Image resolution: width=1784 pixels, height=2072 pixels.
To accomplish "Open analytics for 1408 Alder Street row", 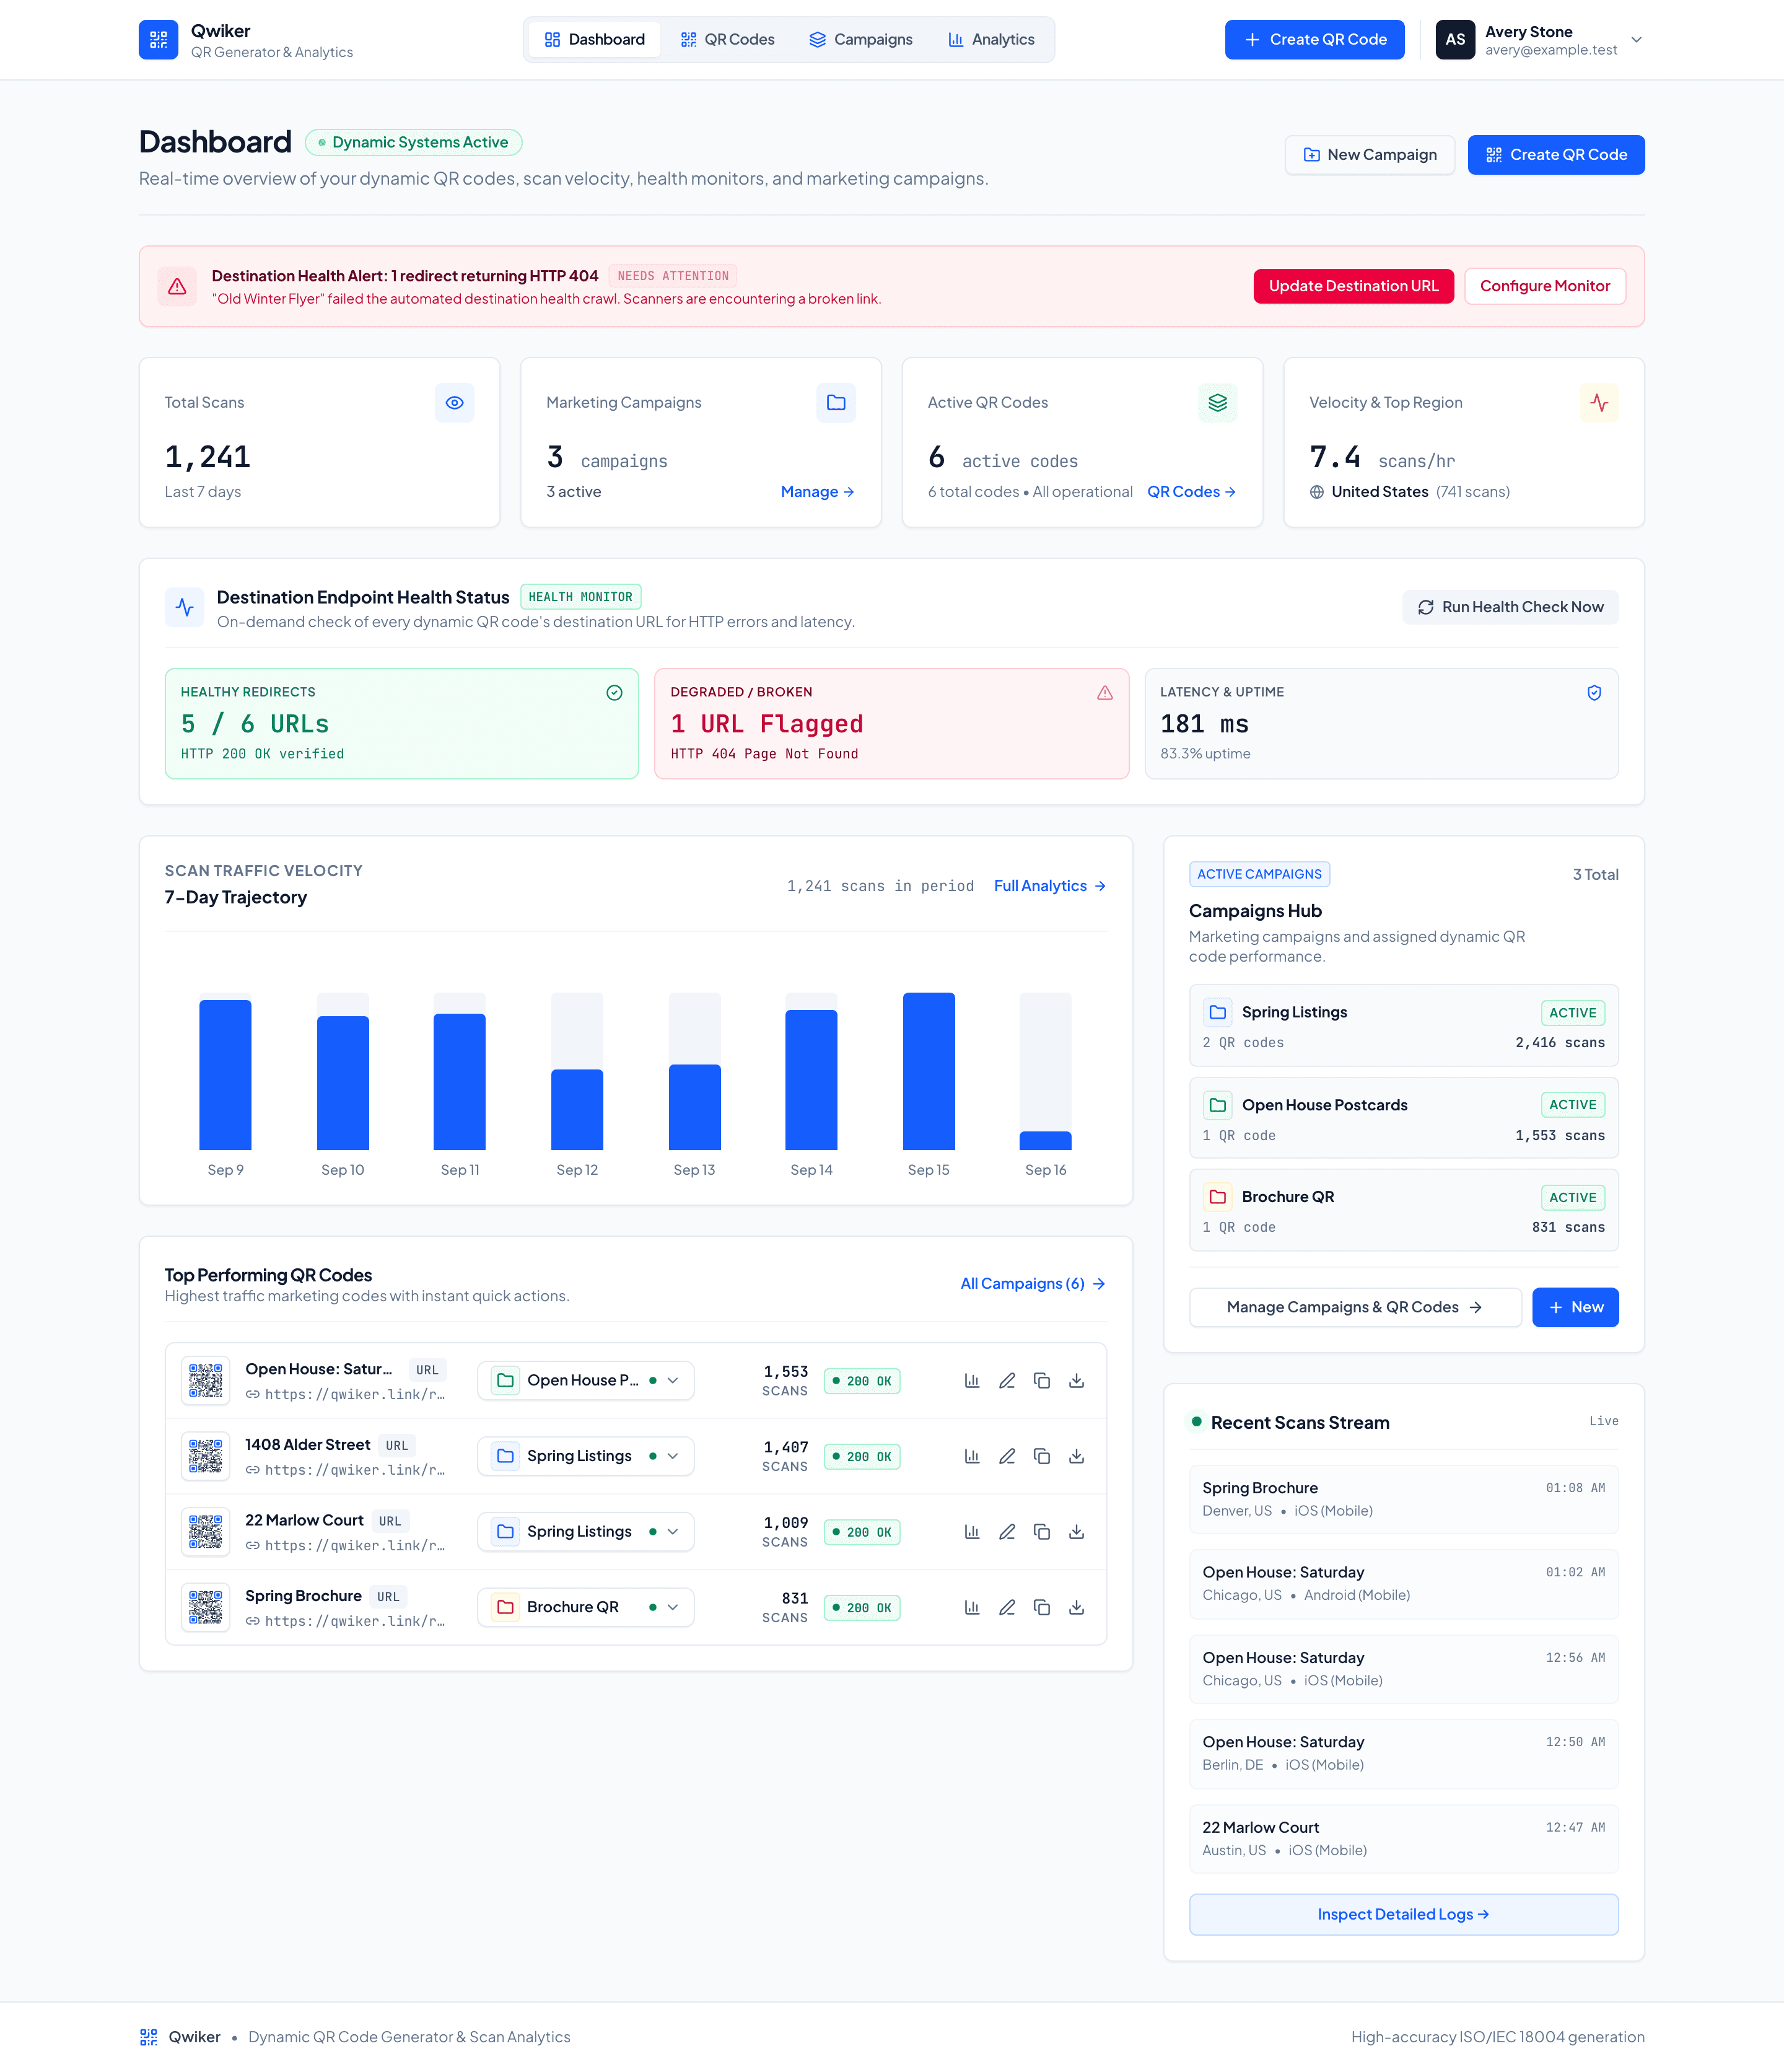I will pos(972,1457).
